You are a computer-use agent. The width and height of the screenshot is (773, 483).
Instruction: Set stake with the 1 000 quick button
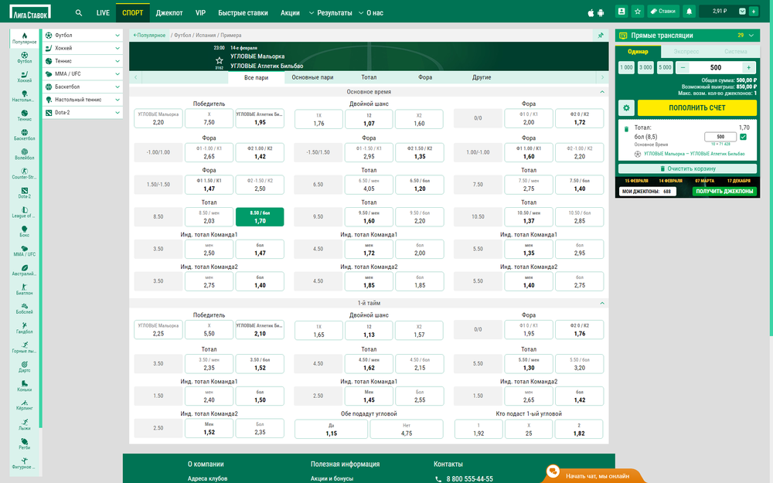[x=626, y=67]
